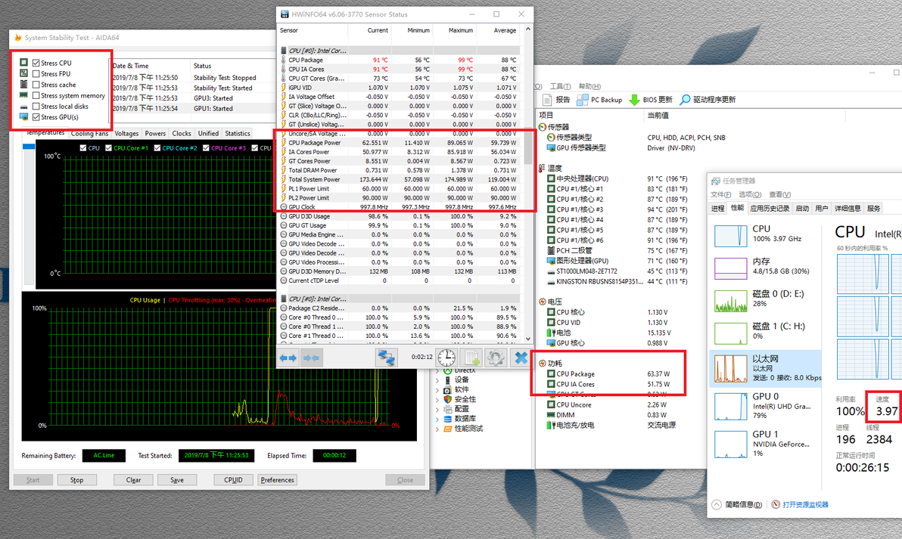
Task: Click the Stop button
Action: [76, 480]
